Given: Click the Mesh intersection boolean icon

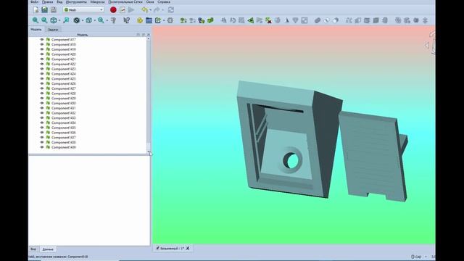Looking at the screenshot, I should click(326, 20).
